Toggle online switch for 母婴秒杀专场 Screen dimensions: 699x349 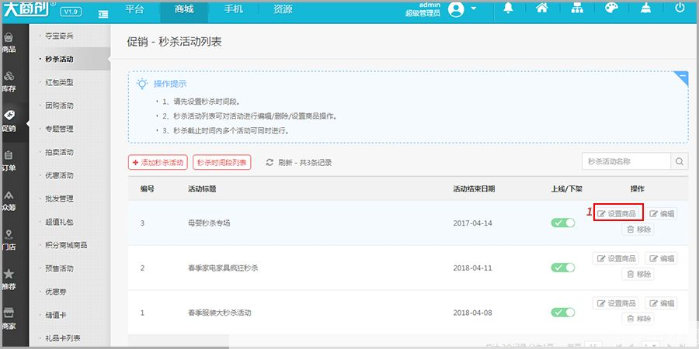pyautogui.click(x=563, y=223)
